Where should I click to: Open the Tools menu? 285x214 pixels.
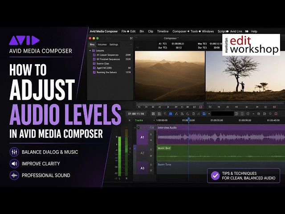click(194, 31)
